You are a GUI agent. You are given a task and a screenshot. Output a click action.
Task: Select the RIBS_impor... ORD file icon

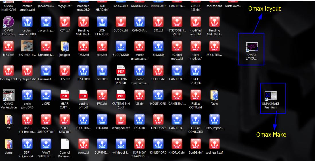tap(214, 119)
